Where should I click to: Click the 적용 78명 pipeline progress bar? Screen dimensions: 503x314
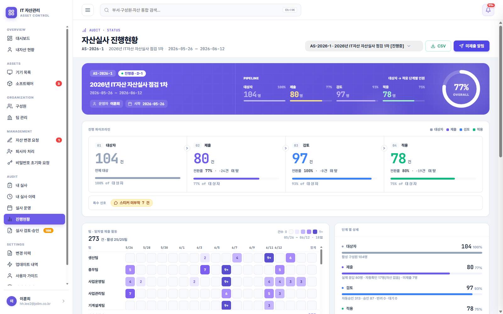coord(404,101)
